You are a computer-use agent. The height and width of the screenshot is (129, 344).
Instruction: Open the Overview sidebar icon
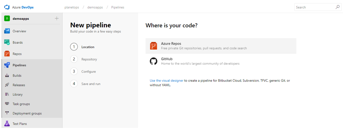pyautogui.click(x=7, y=31)
